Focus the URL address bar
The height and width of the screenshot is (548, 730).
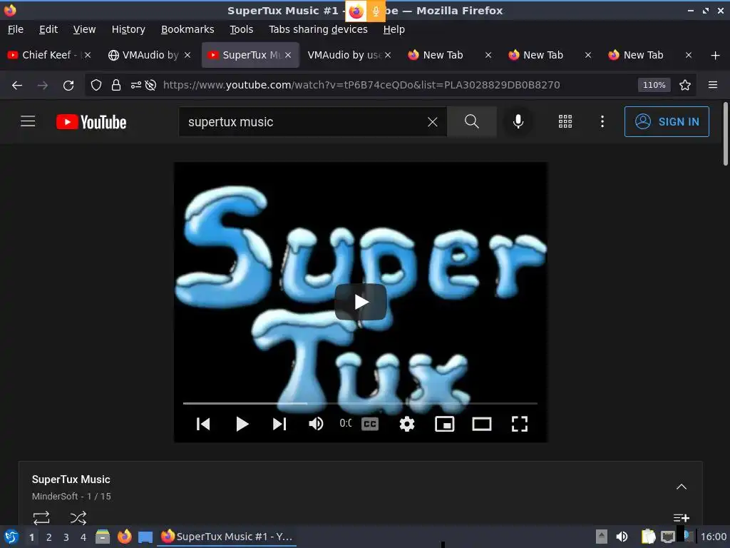(x=361, y=85)
